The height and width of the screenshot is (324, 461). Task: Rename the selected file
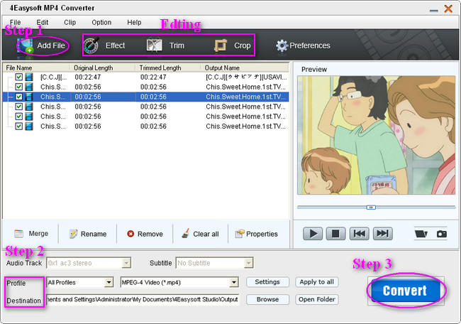click(88, 234)
